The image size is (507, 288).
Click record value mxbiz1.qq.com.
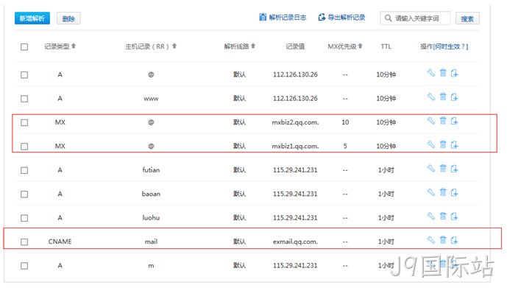(x=295, y=146)
